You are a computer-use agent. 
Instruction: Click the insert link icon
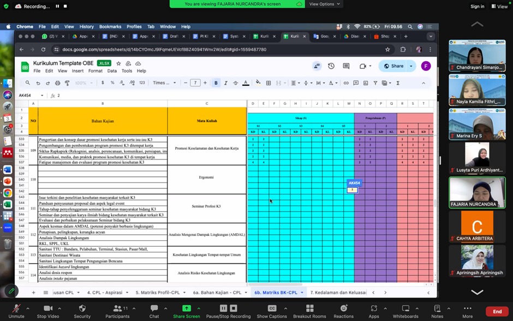(346, 83)
